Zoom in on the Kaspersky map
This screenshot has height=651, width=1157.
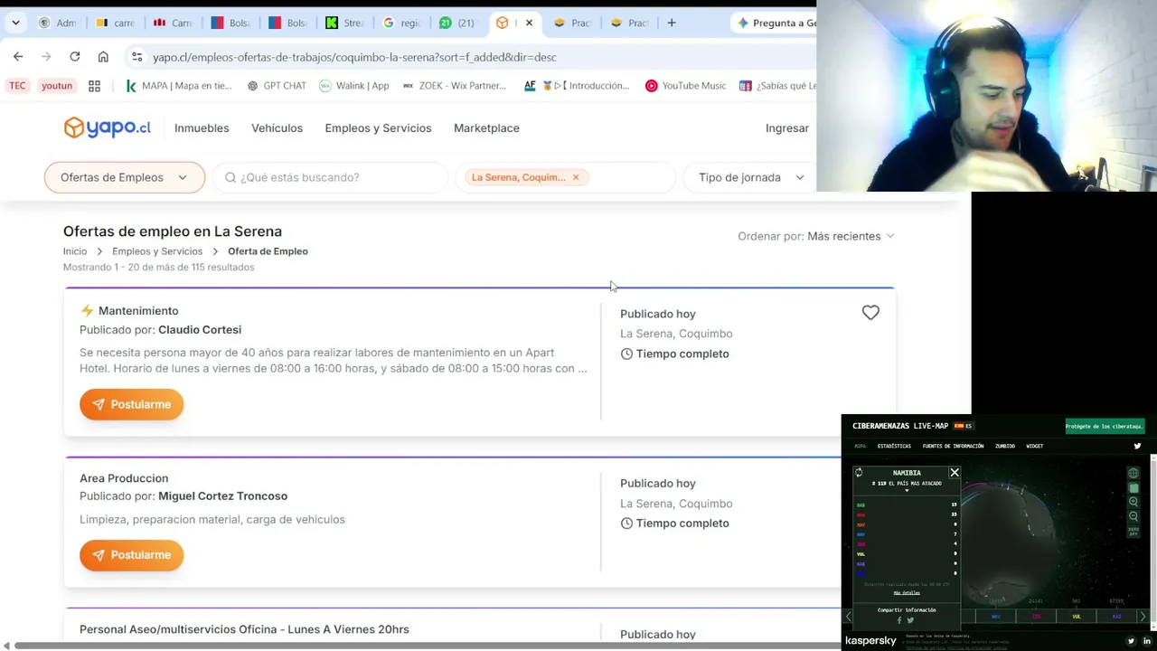pos(1133,502)
